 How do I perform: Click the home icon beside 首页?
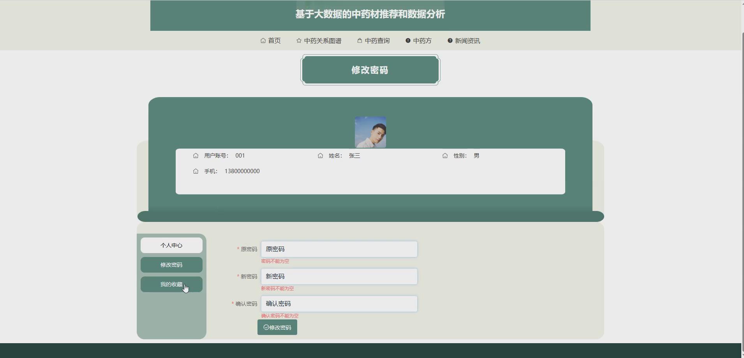263,41
